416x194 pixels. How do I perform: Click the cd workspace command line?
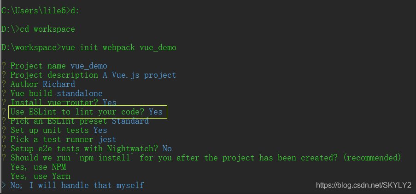click(x=47, y=29)
